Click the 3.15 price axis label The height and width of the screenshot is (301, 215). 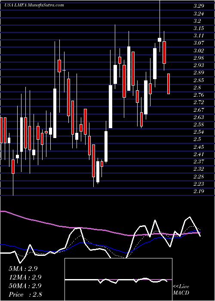coord(198,28)
